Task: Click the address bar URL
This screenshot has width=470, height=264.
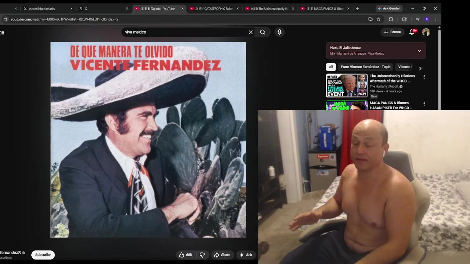Action: pyautogui.click(x=65, y=19)
